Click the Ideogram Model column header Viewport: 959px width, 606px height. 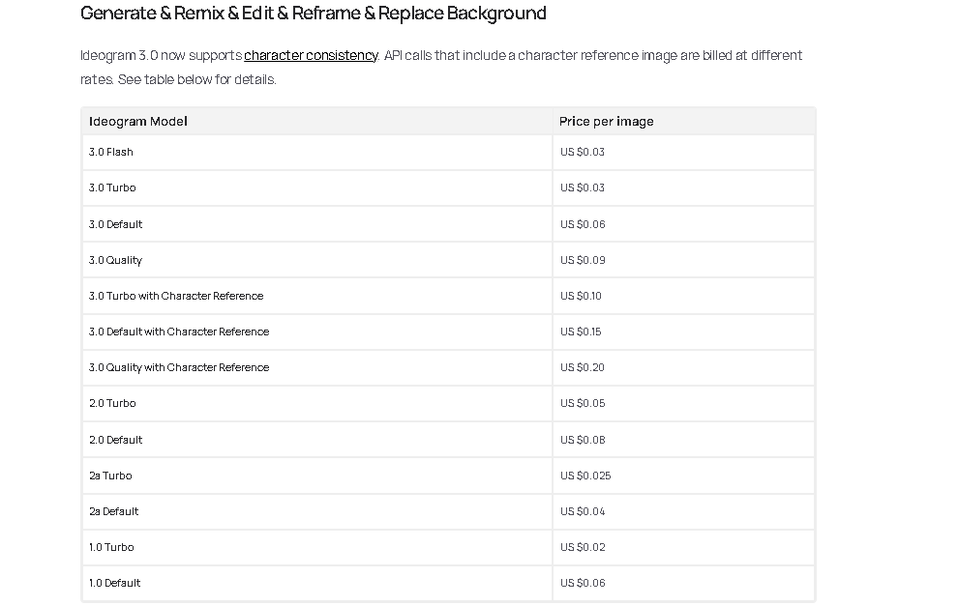(138, 122)
